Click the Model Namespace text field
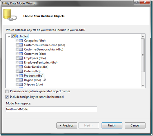This screenshot has height=136, width=153. point(51,109)
